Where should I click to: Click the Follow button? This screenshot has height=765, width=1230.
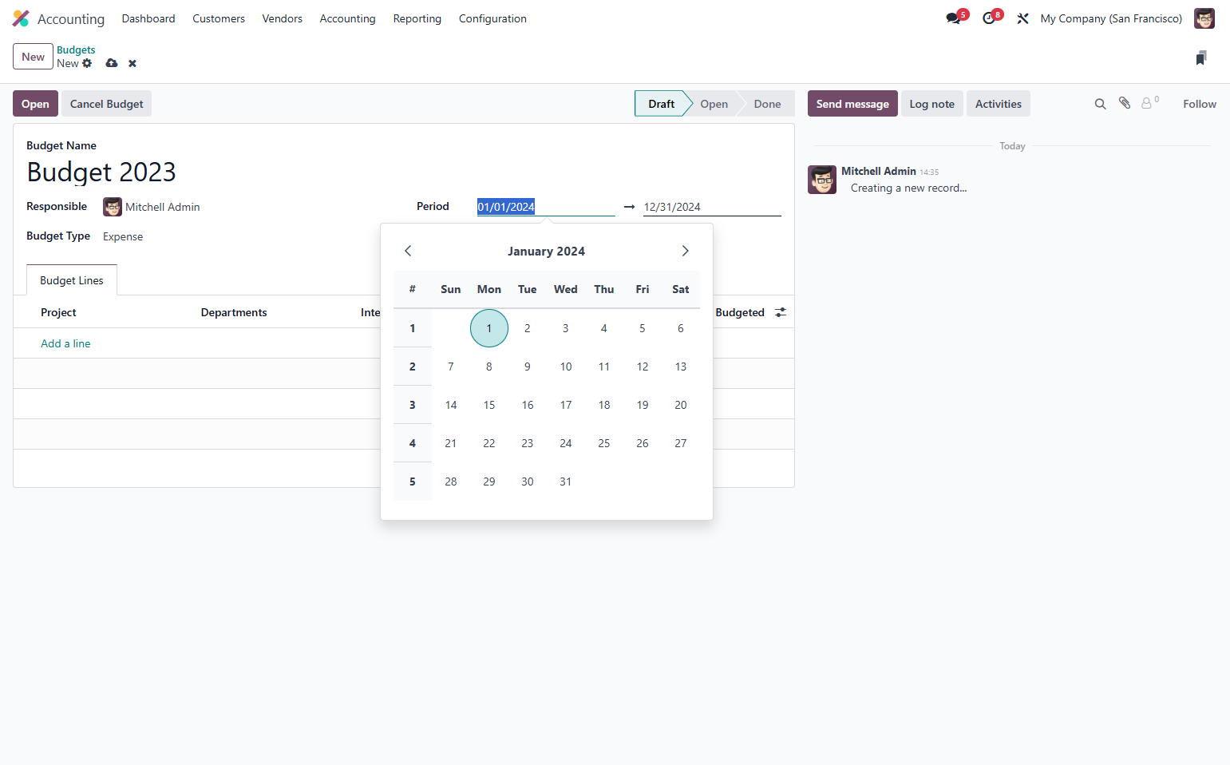click(x=1200, y=104)
